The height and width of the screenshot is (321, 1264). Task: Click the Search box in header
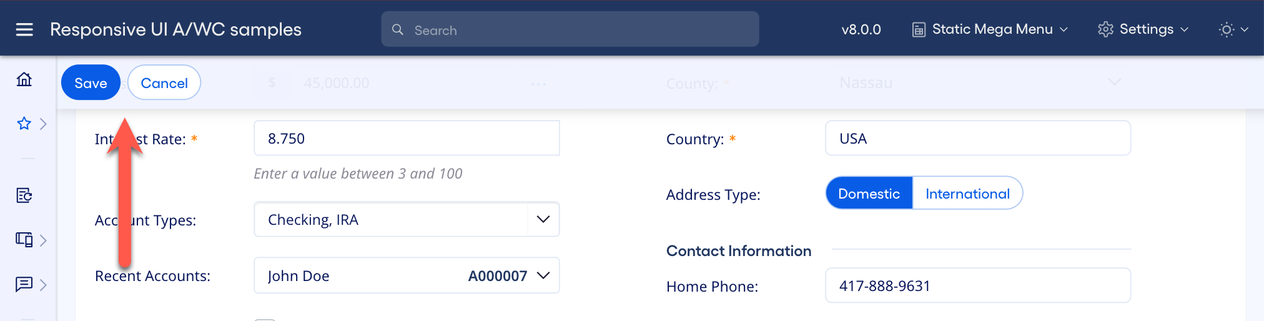pyautogui.click(x=570, y=30)
